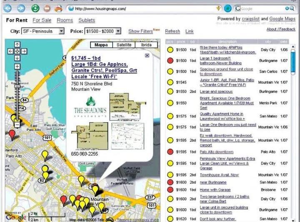Click the yellow circle for $1620 San Mateo listing
300x222 pixels.
(170, 219)
